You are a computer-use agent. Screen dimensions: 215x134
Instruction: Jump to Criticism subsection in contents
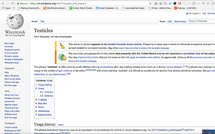[49, 92]
